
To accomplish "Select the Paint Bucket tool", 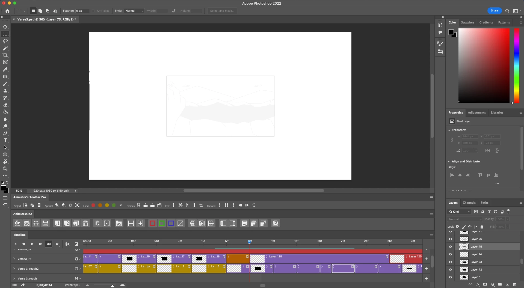I will click(x=5, y=112).
